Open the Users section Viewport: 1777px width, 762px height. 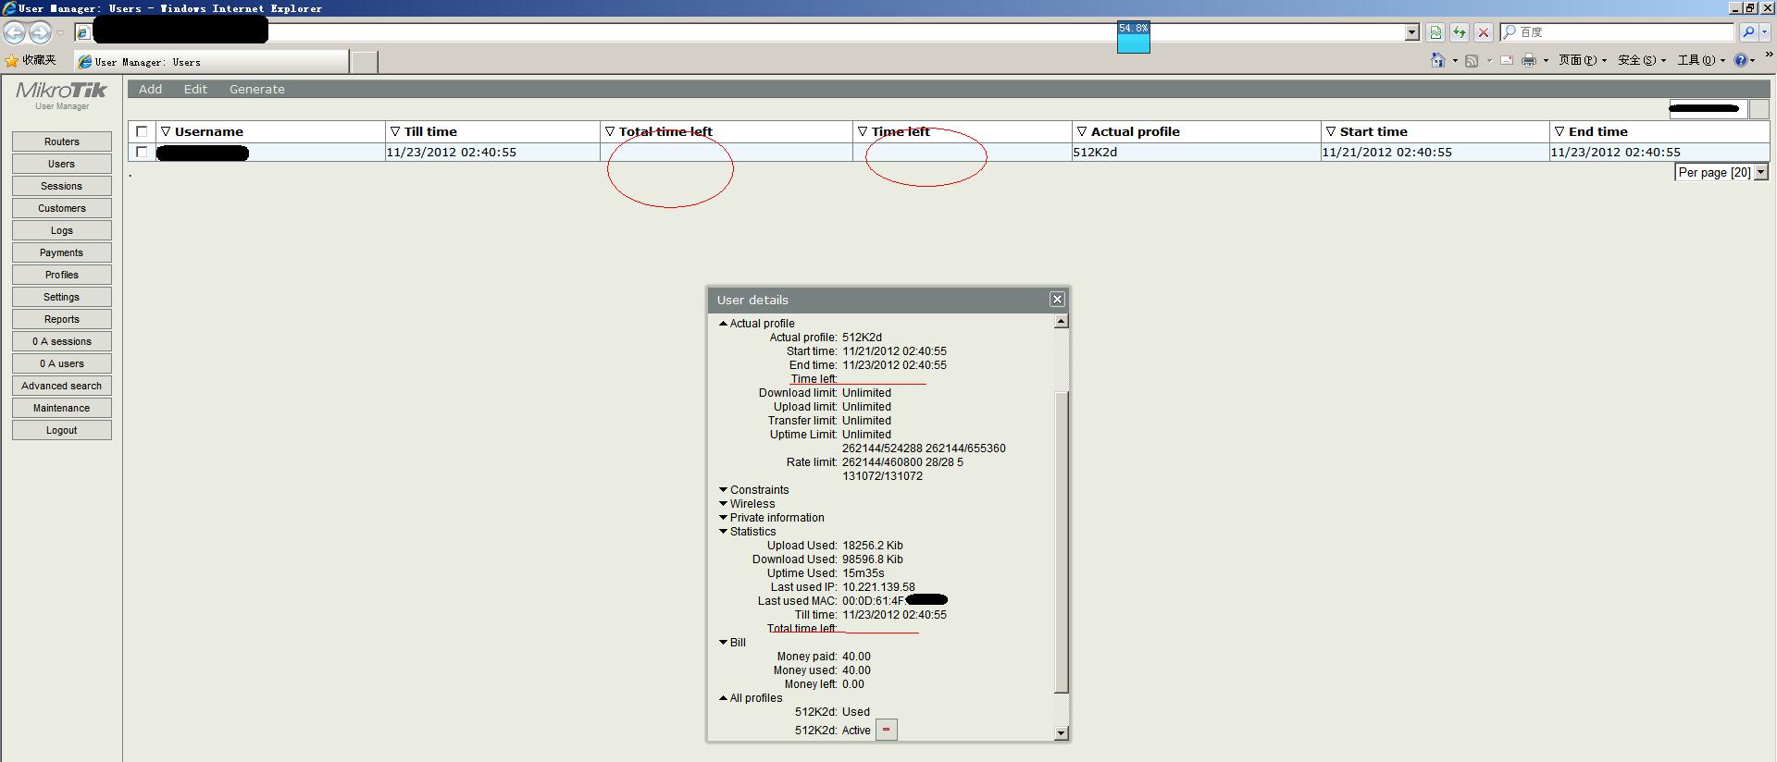point(62,164)
